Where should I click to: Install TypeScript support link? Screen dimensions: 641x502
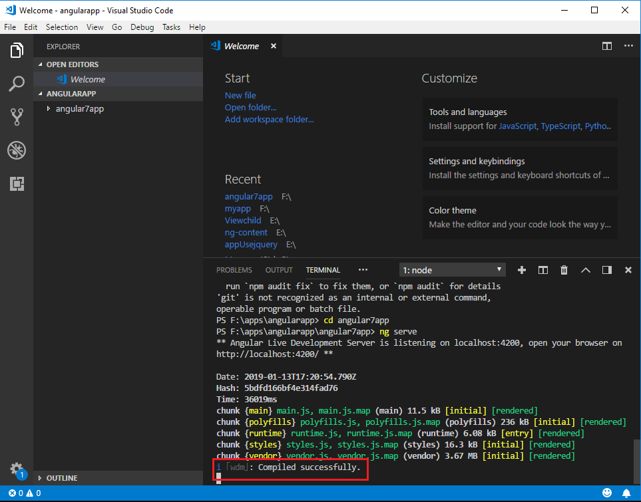pyautogui.click(x=560, y=126)
